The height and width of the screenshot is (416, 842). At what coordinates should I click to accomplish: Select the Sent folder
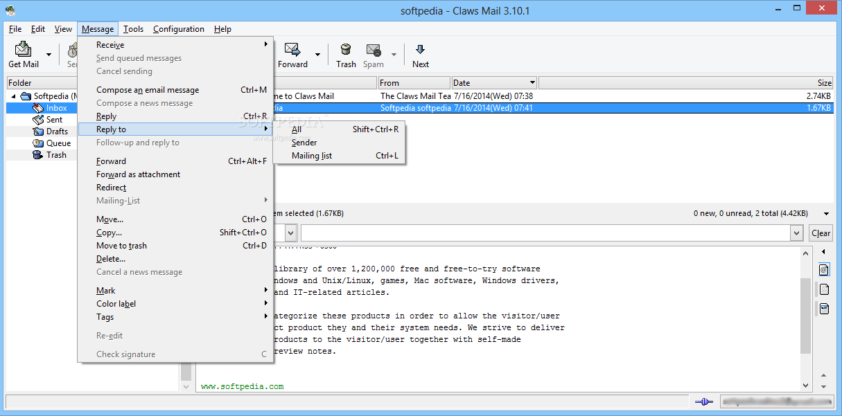coord(54,120)
